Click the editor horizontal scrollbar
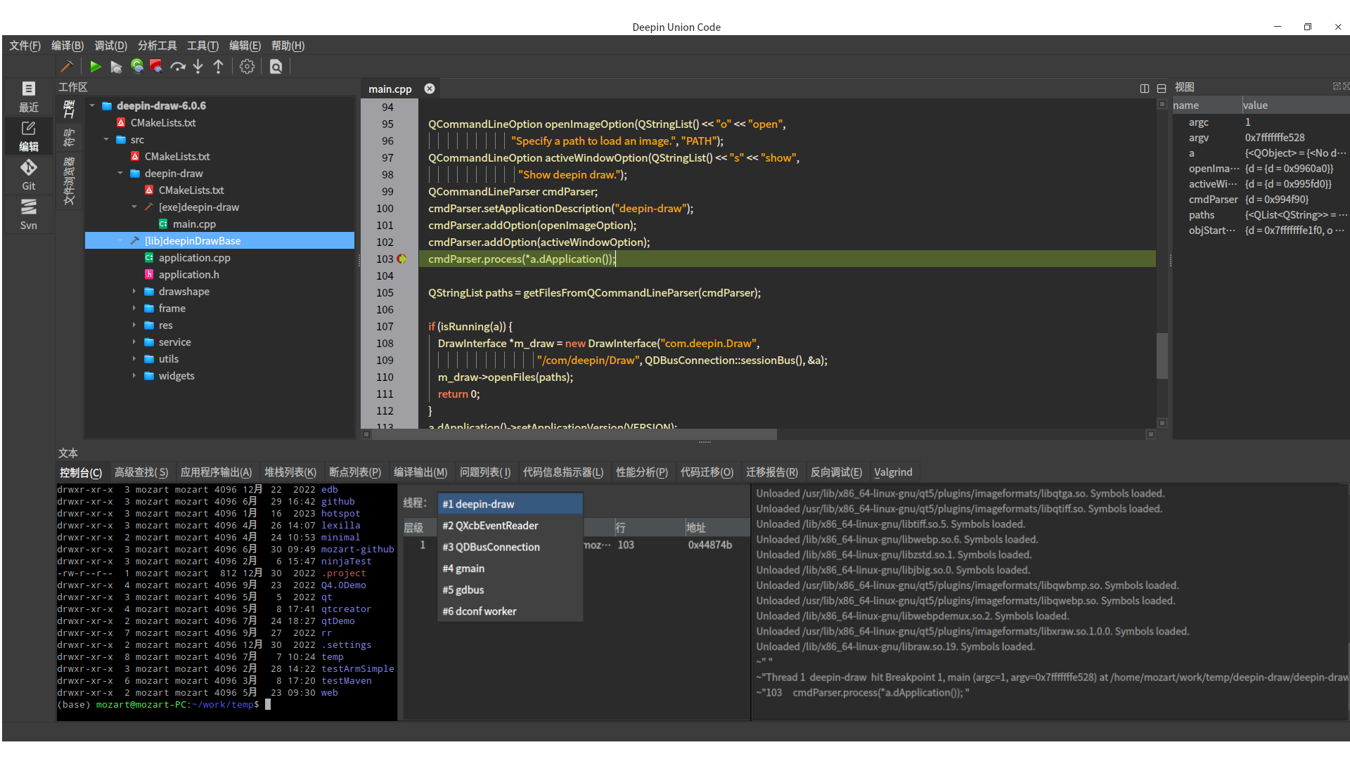 [x=573, y=434]
